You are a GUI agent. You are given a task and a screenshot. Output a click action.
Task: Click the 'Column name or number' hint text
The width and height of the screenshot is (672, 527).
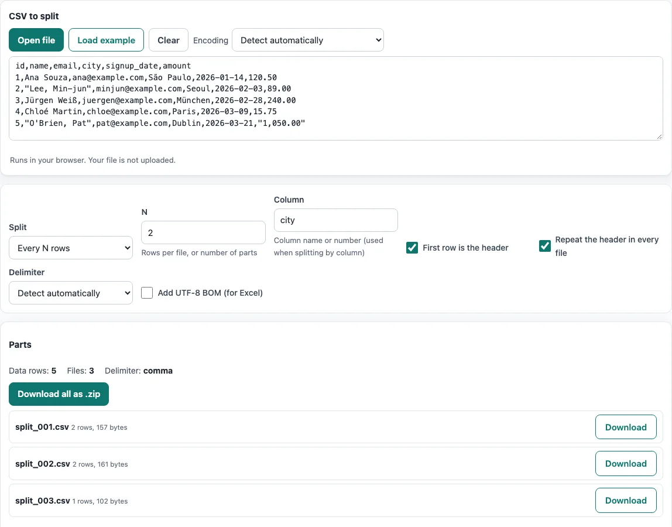coord(329,247)
